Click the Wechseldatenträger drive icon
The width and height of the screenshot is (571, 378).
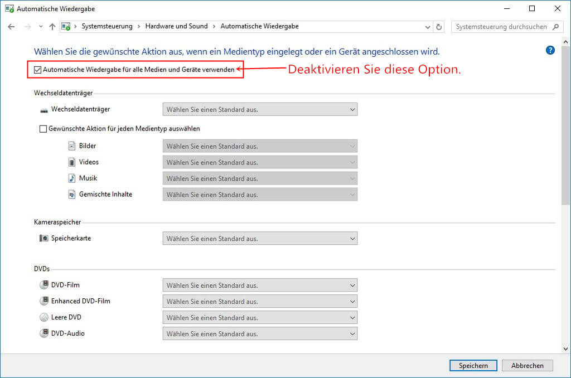pyautogui.click(x=43, y=110)
